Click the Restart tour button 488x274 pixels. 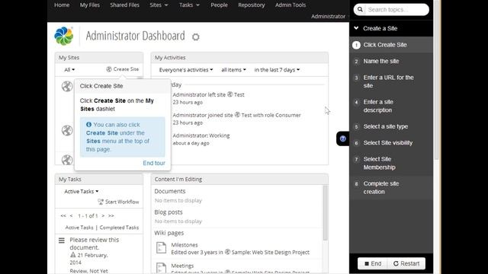[406, 263]
